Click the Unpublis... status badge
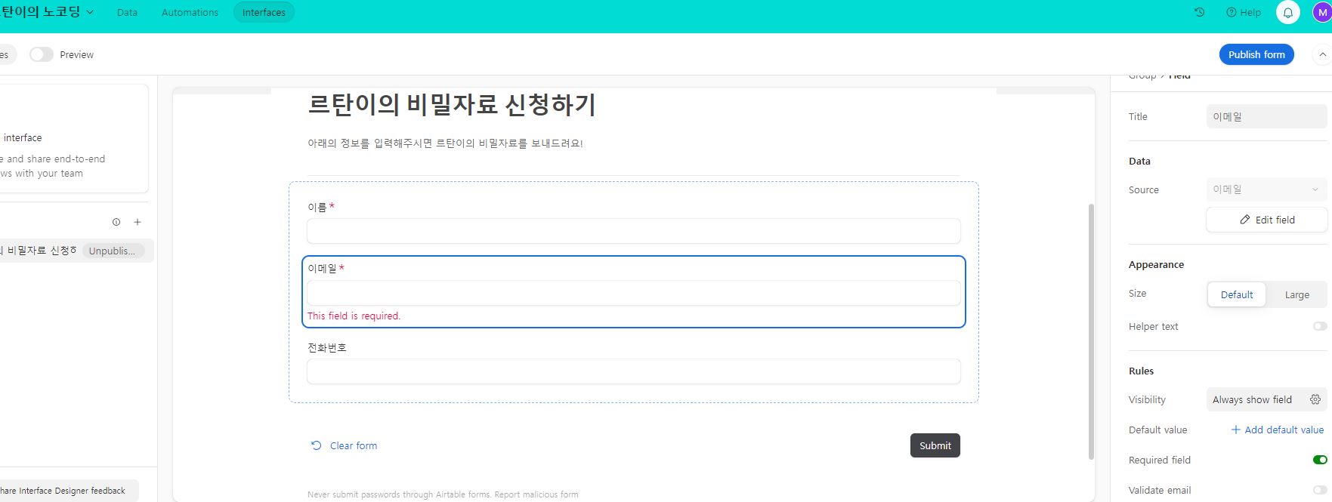 (x=113, y=251)
